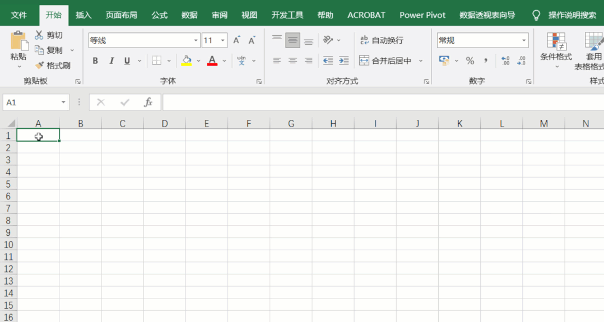Apply cell borders icon
This screenshot has width=604, height=322.
pos(156,61)
